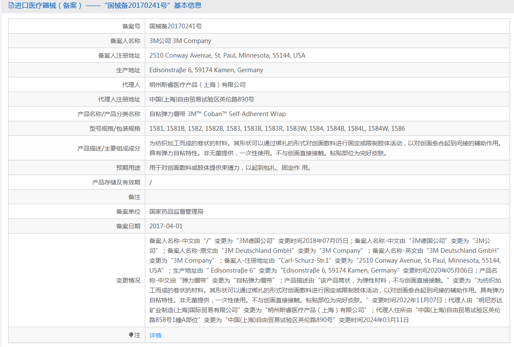The height and width of the screenshot is (347, 514).
Task: Select description text 为纺织加工而成的卷状的材料
Action: pyautogui.click(x=326, y=148)
